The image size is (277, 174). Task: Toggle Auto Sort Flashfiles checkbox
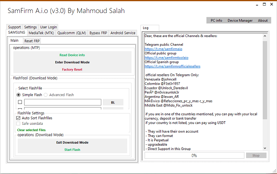pyautogui.click(x=18, y=118)
